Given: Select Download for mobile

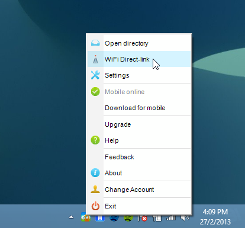Looking at the screenshot, I should pyautogui.click(x=139, y=108).
